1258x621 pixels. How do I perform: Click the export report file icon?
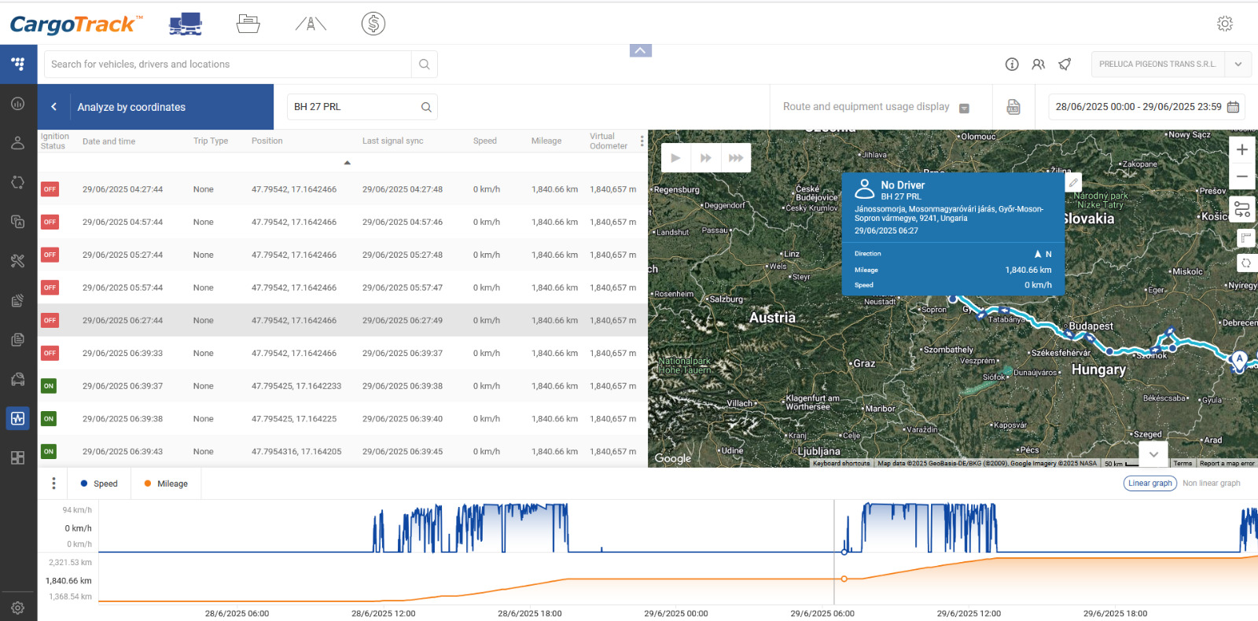click(1013, 107)
